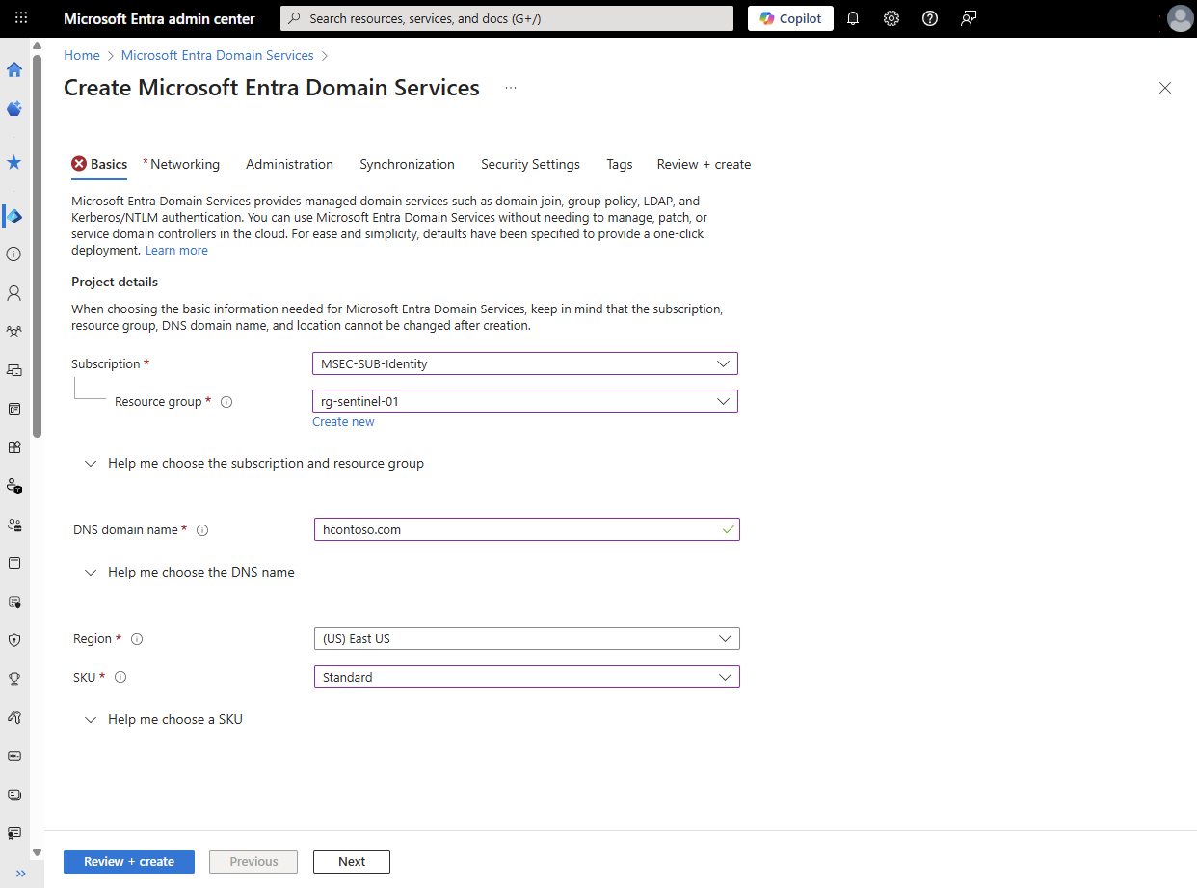1197x888 pixels.
Task: Open the Home page from the sidebar
Action: click(13, 69)
